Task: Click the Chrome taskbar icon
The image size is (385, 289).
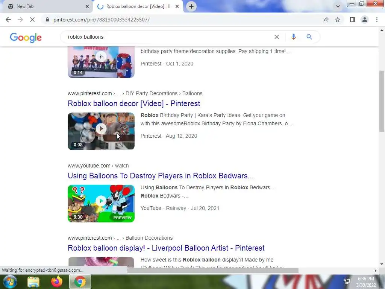Action: [x=80, y=281]
